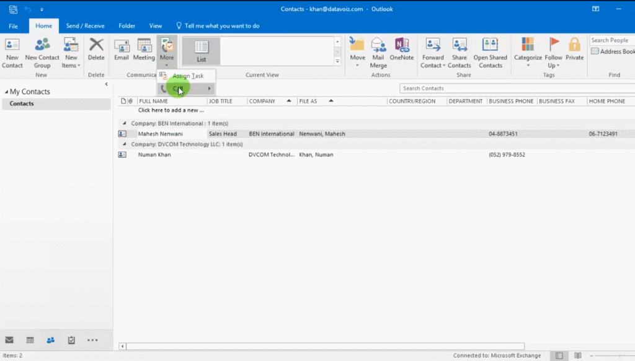Click the Search Contacts box

(517, 88)
